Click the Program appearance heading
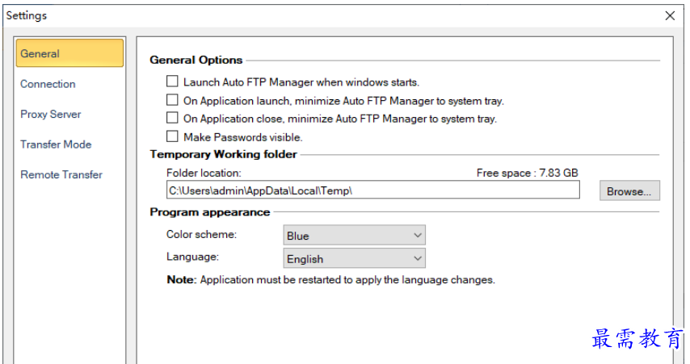690x364 pixels. pos(209,212)
